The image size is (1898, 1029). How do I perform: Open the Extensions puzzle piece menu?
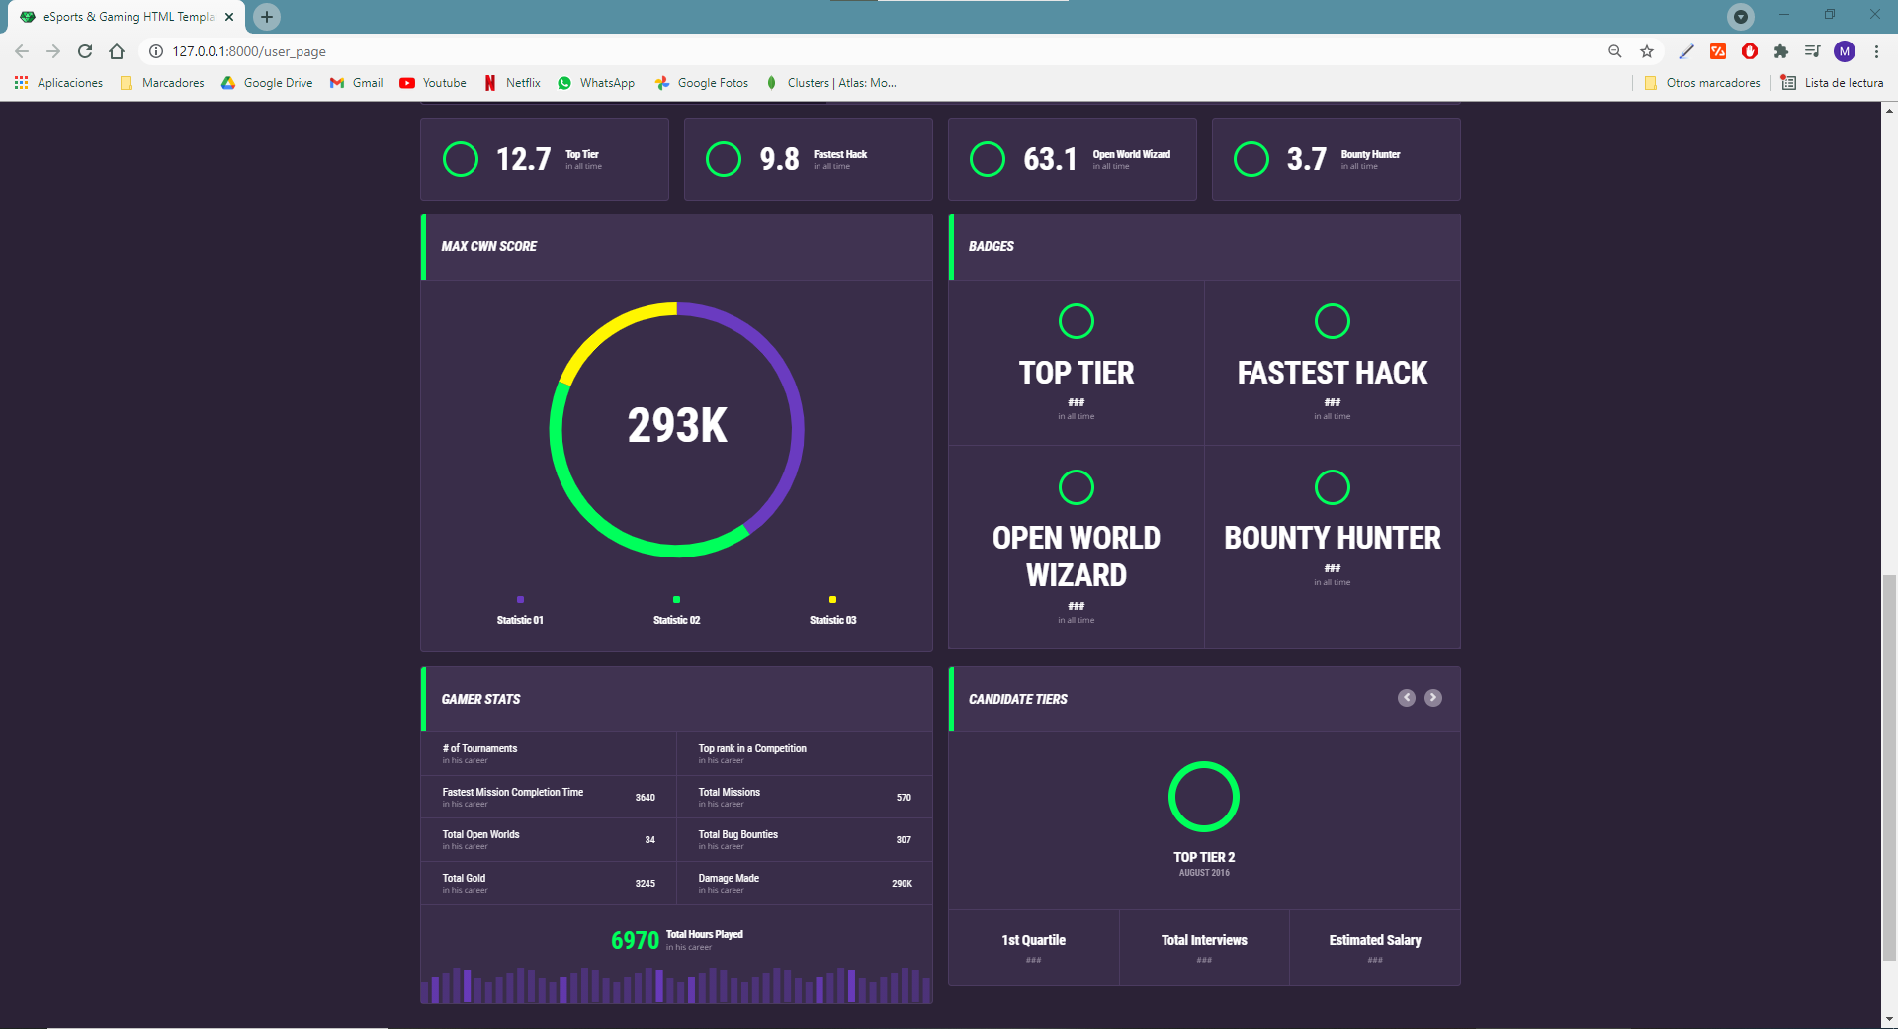coord(1781,51)
